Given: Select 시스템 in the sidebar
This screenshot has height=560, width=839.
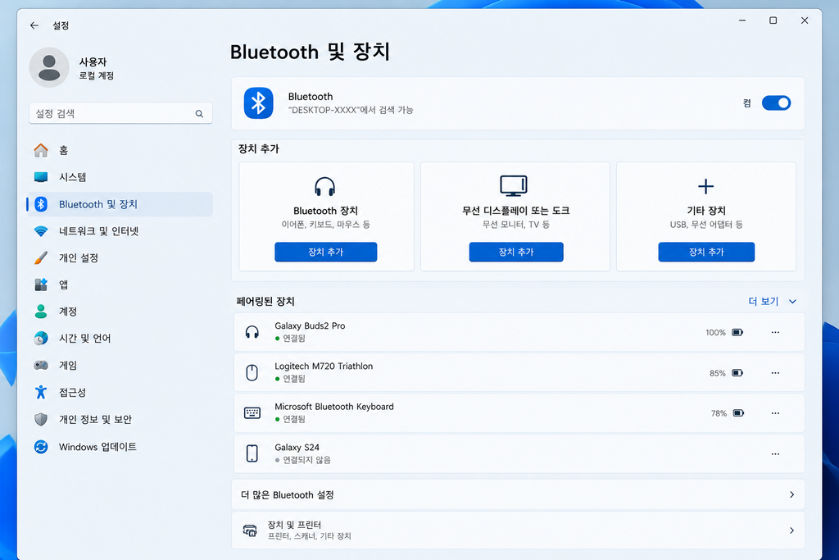Looking at the screenshot, I should pyautogui.click(x=120, y=177).
